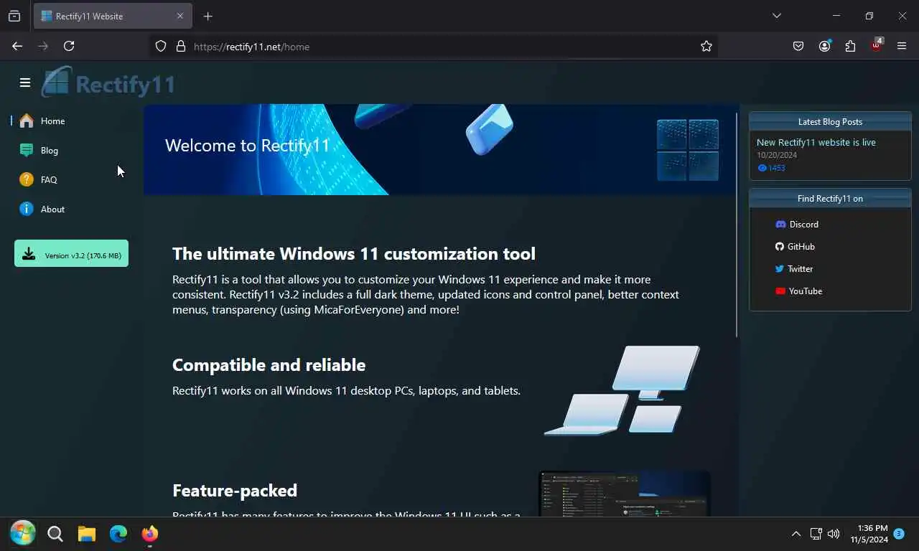
Task: Click Firefox taskbar icon
Action: (x=149, y=534)
